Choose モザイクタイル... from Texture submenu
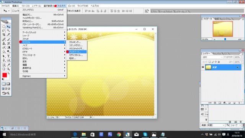This screenshot has height=138, width=245. click(x=76, y=55)
